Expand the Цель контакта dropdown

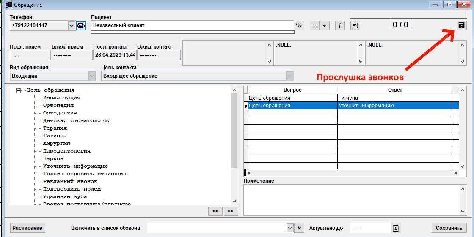290,76
